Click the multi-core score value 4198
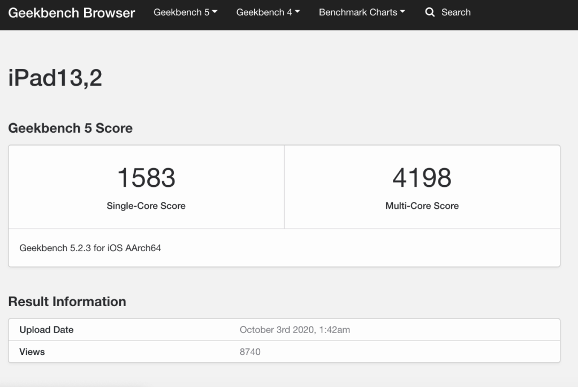Screen dimensions: 578x387 [x=422, y=178]
